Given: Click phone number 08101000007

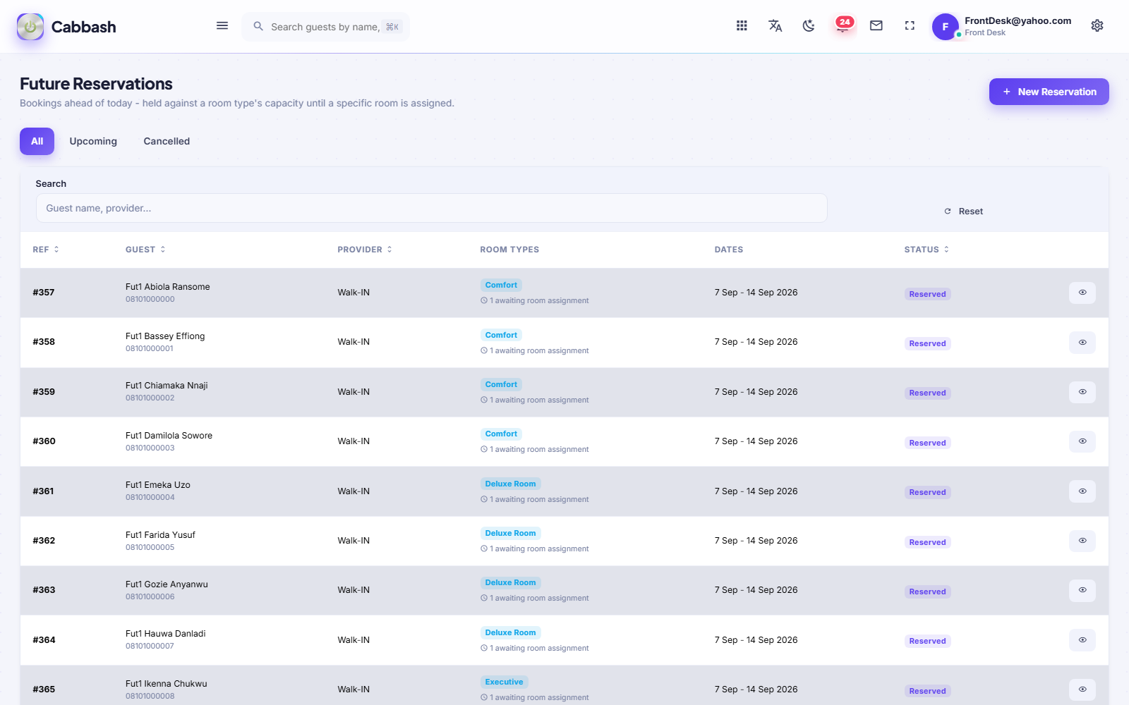Looking at the screenshot, I should (150, 646).
